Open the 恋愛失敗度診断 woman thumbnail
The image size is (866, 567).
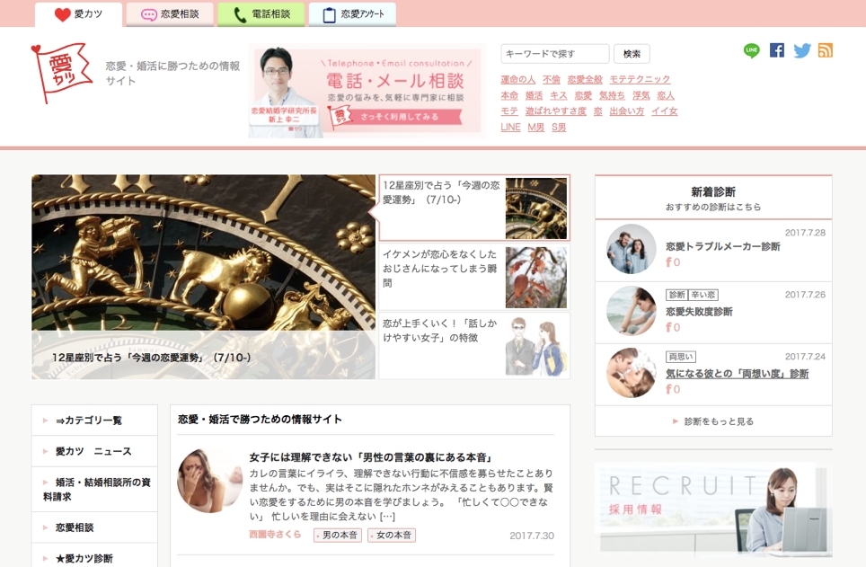[632, 311]
